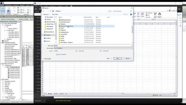Select Casework Schedule in Project Browser
The width and height of the screenshot is (186, 105).
coord(10,46)
